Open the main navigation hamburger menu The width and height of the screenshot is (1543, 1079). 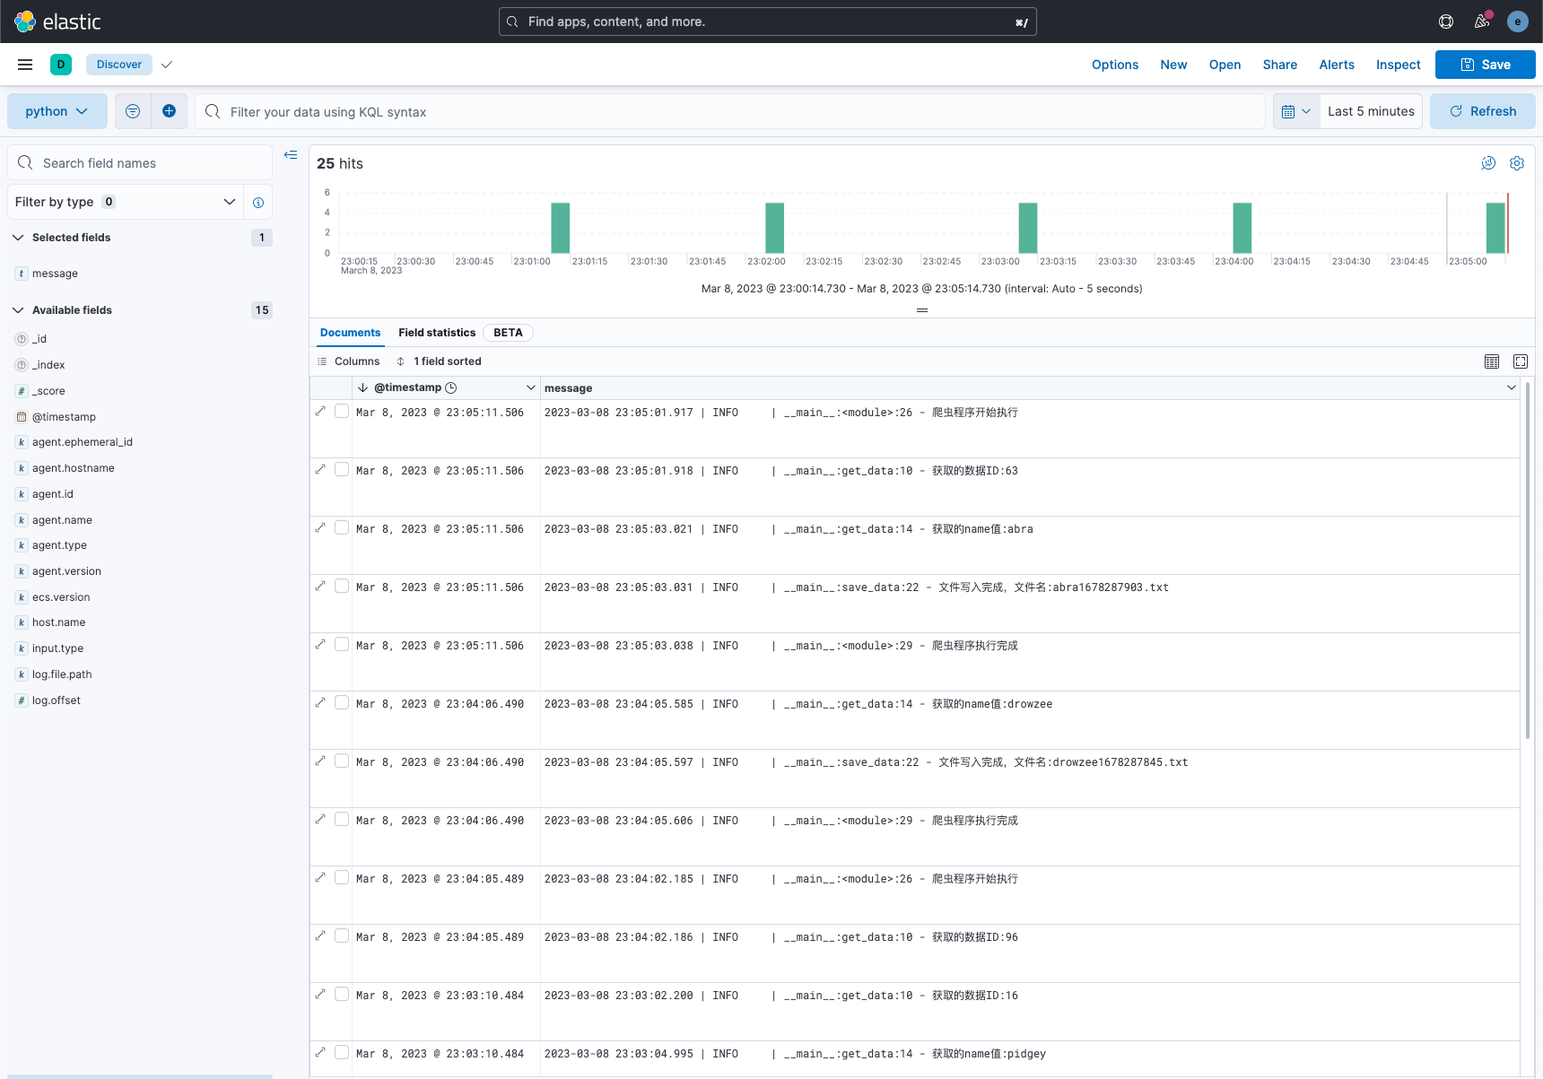tap(25, 65)
